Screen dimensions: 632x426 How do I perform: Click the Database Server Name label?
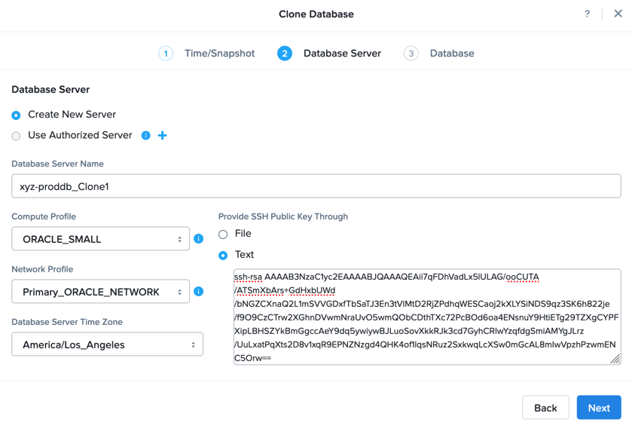58,164
